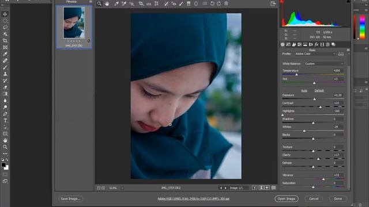Switch to the Split Toning panel tab
The image size is (369, 207).
click(305, 44)
